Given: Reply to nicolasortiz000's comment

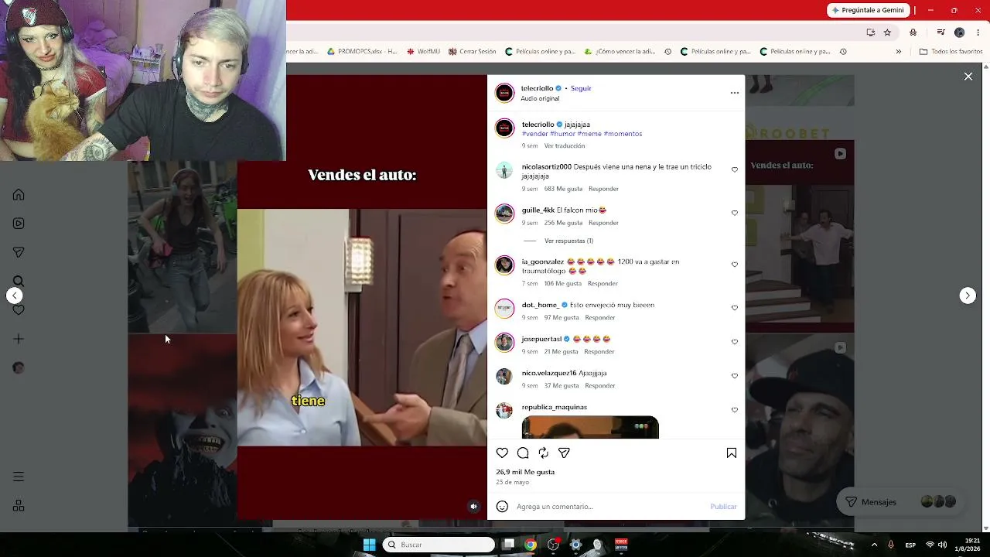Looking at the screenshot, I should tap(603, 189).
